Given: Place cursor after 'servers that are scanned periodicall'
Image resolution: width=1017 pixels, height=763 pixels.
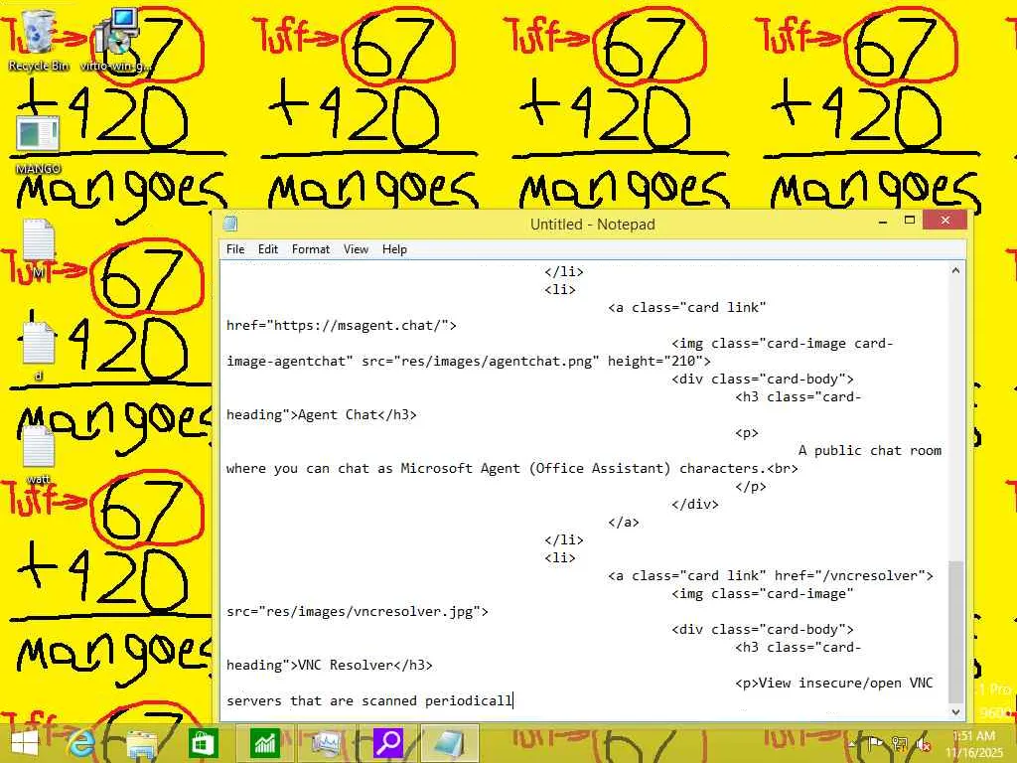Looking at the screenshot, I should pyautogui.click(x=513, y=700).
